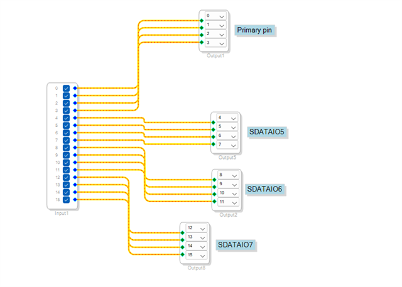Screen dimensions: 402x287
Task: Select the Primary pin label
Action: tap(254, 30)
